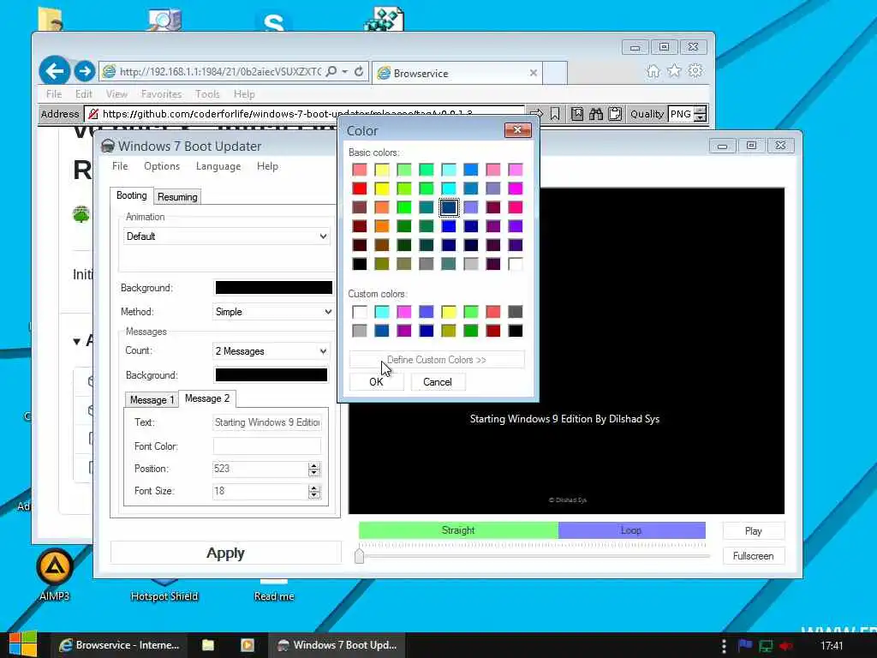
Task: Click the bookmark icon in Address toolbar
Action: 554,114
